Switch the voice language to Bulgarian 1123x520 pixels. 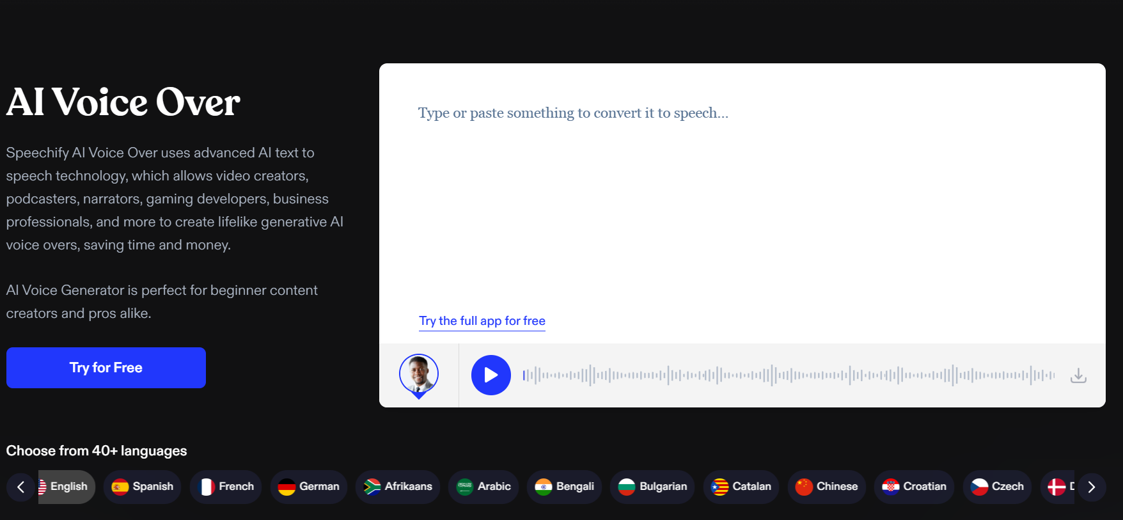(x=652, y=487)
